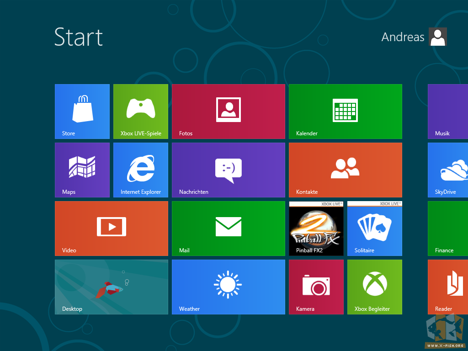The image size is (468, 351).
Task: Open the Mail tile
Action: (229, 229)
